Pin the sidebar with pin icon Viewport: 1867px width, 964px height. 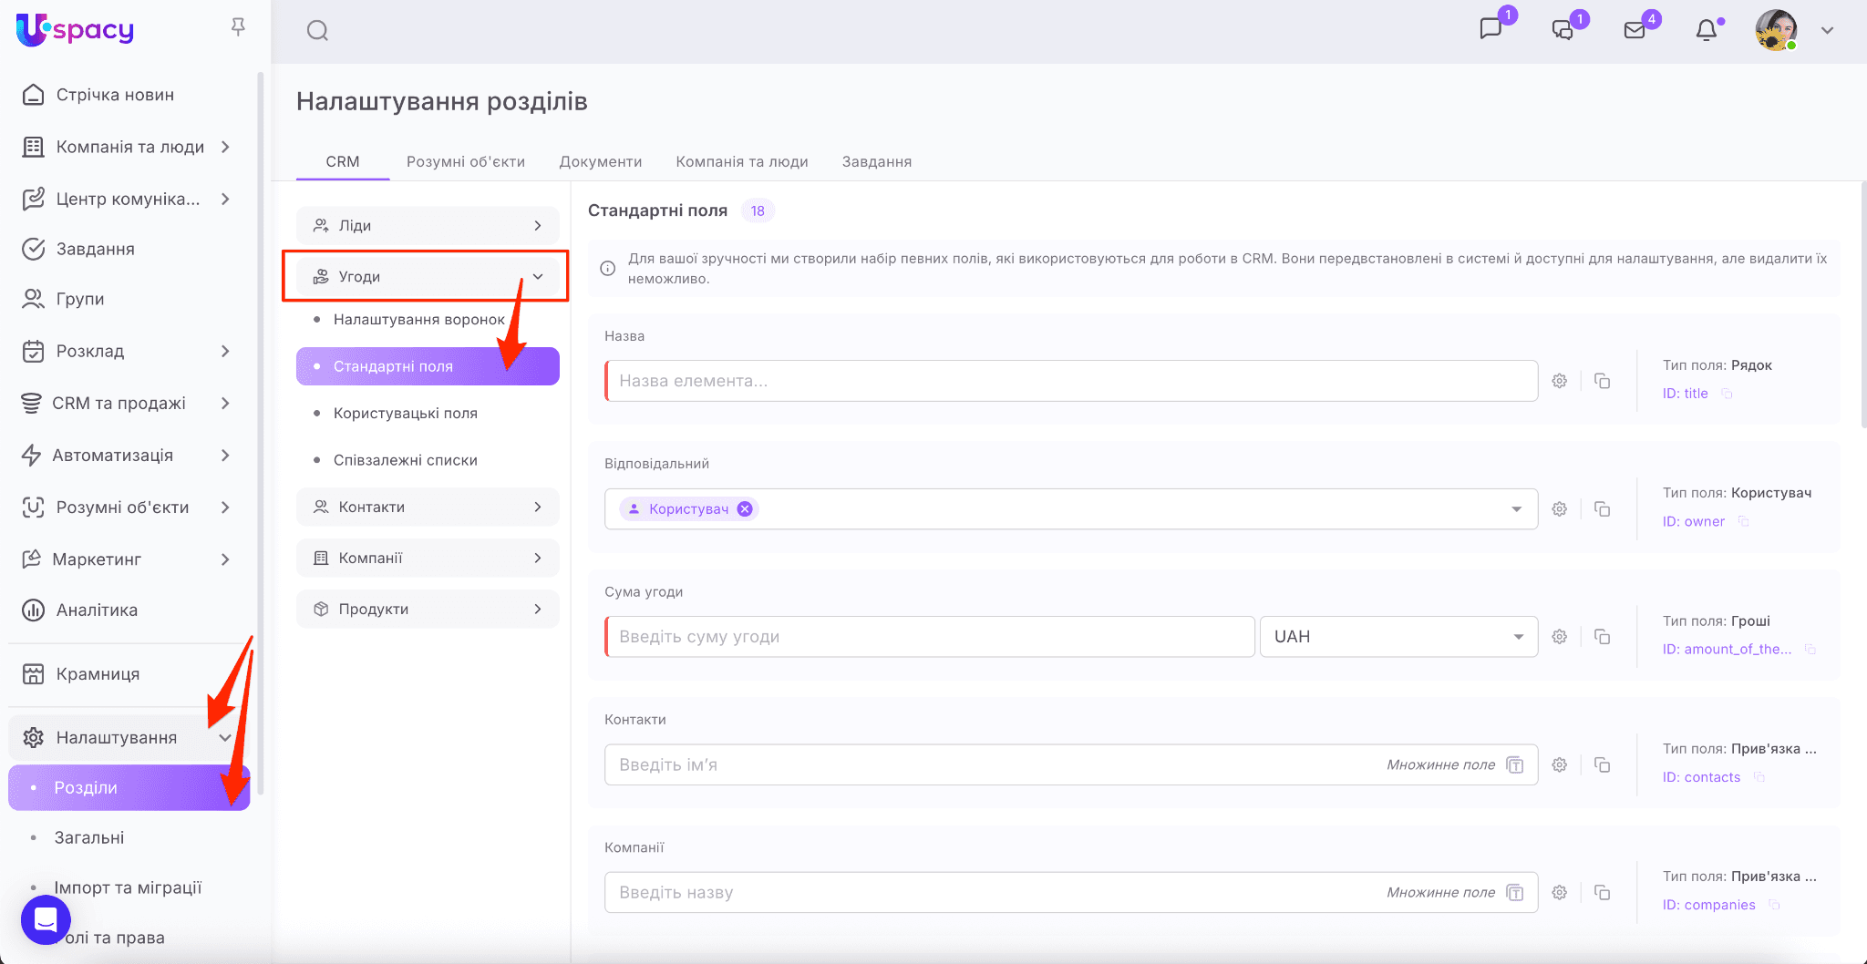[238, 27]
